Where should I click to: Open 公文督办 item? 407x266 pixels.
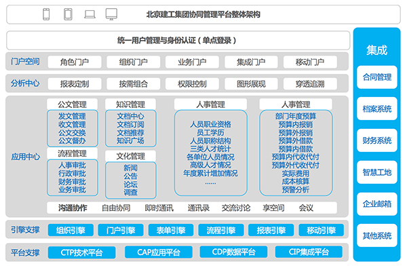pyautogui.click(x=72, y=140)
